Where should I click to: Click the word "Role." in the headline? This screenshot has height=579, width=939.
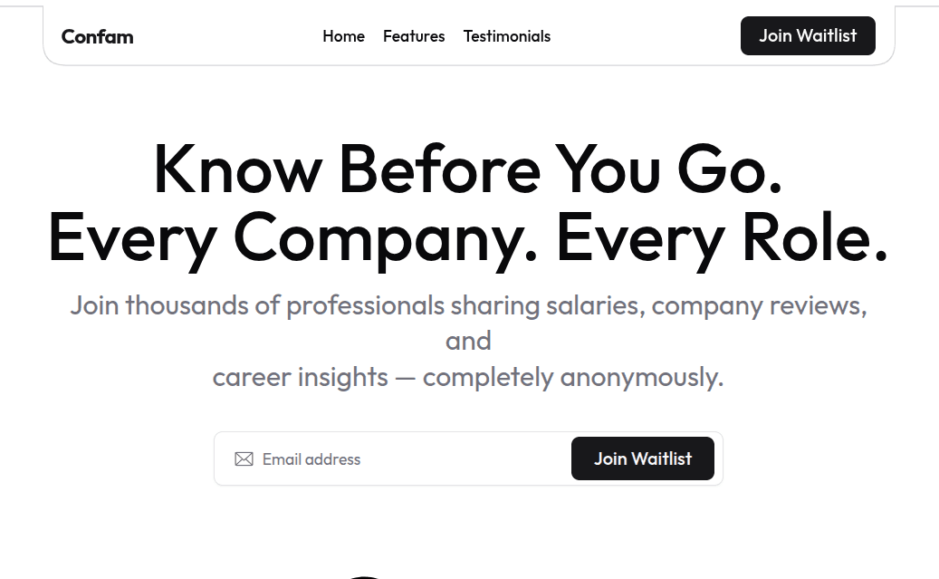815,237
